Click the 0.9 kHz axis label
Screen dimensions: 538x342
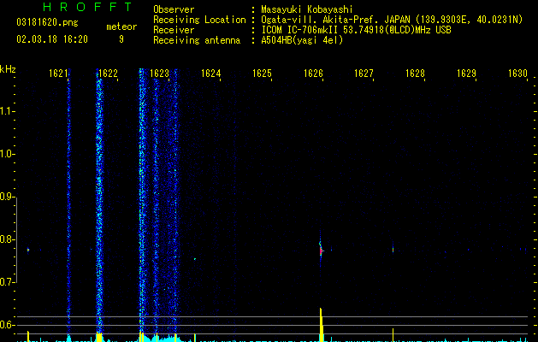[x=7, y=197]
